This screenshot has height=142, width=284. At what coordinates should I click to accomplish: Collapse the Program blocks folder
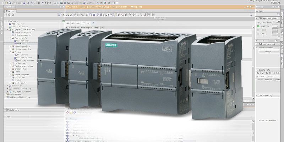[x=10, y=38]
